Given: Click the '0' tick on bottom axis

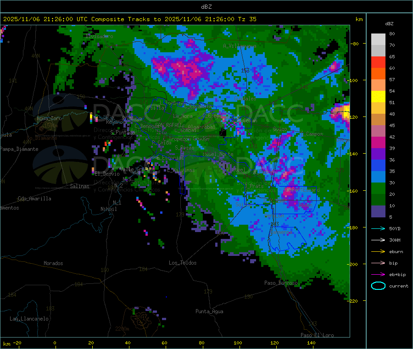Looking at the screenshot, I should click(55, 343).
